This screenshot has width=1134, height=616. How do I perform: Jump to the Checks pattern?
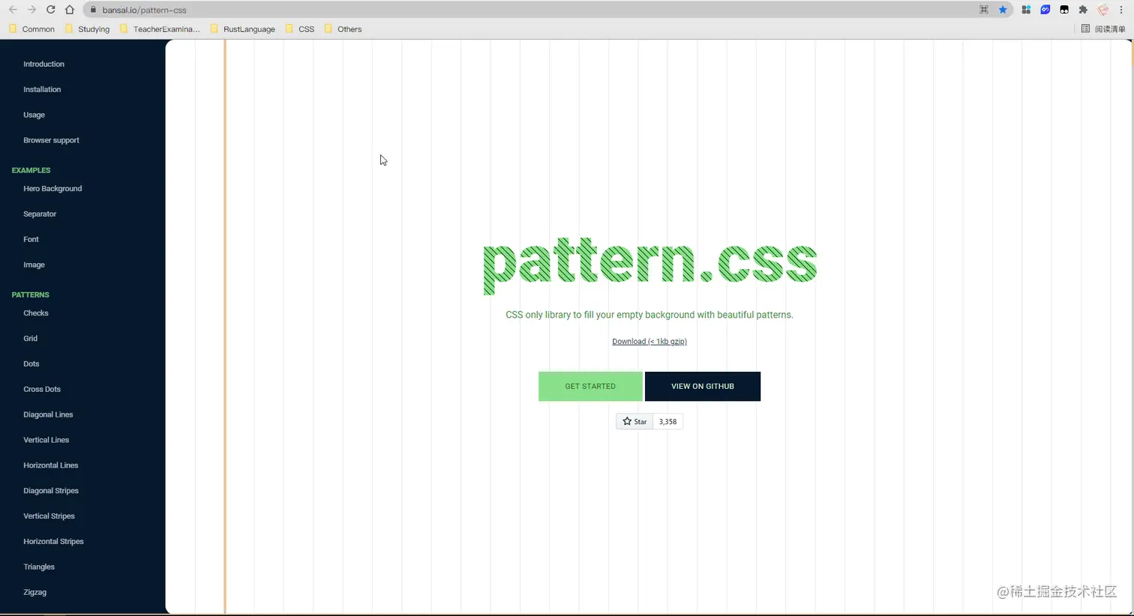36,313
